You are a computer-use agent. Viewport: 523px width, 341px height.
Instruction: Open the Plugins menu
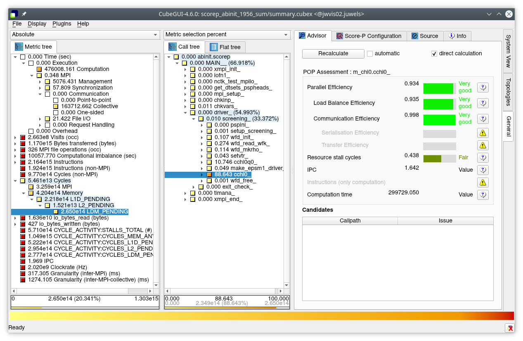point(62,24)
